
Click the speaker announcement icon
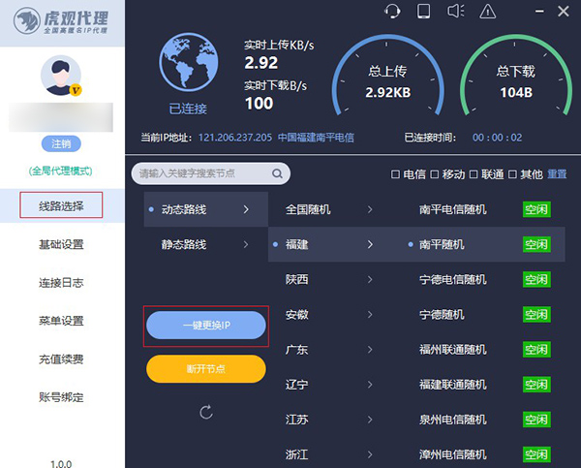456,12
